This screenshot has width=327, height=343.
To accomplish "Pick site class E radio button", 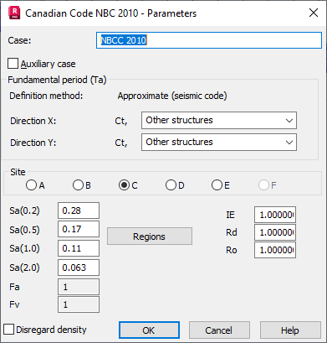I will (217, 185).
